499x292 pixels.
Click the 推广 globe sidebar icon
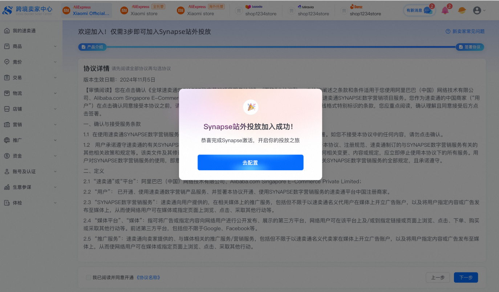(7, 140)
